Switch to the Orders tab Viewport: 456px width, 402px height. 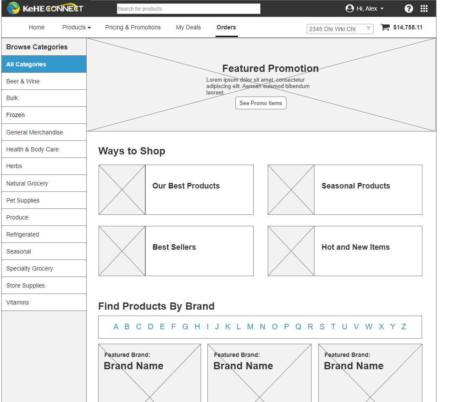[226, 27]
